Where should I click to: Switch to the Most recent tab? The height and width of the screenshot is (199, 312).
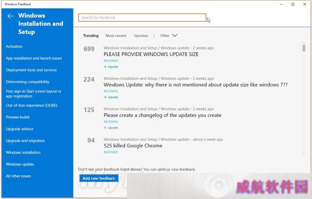tap(116, 36)
